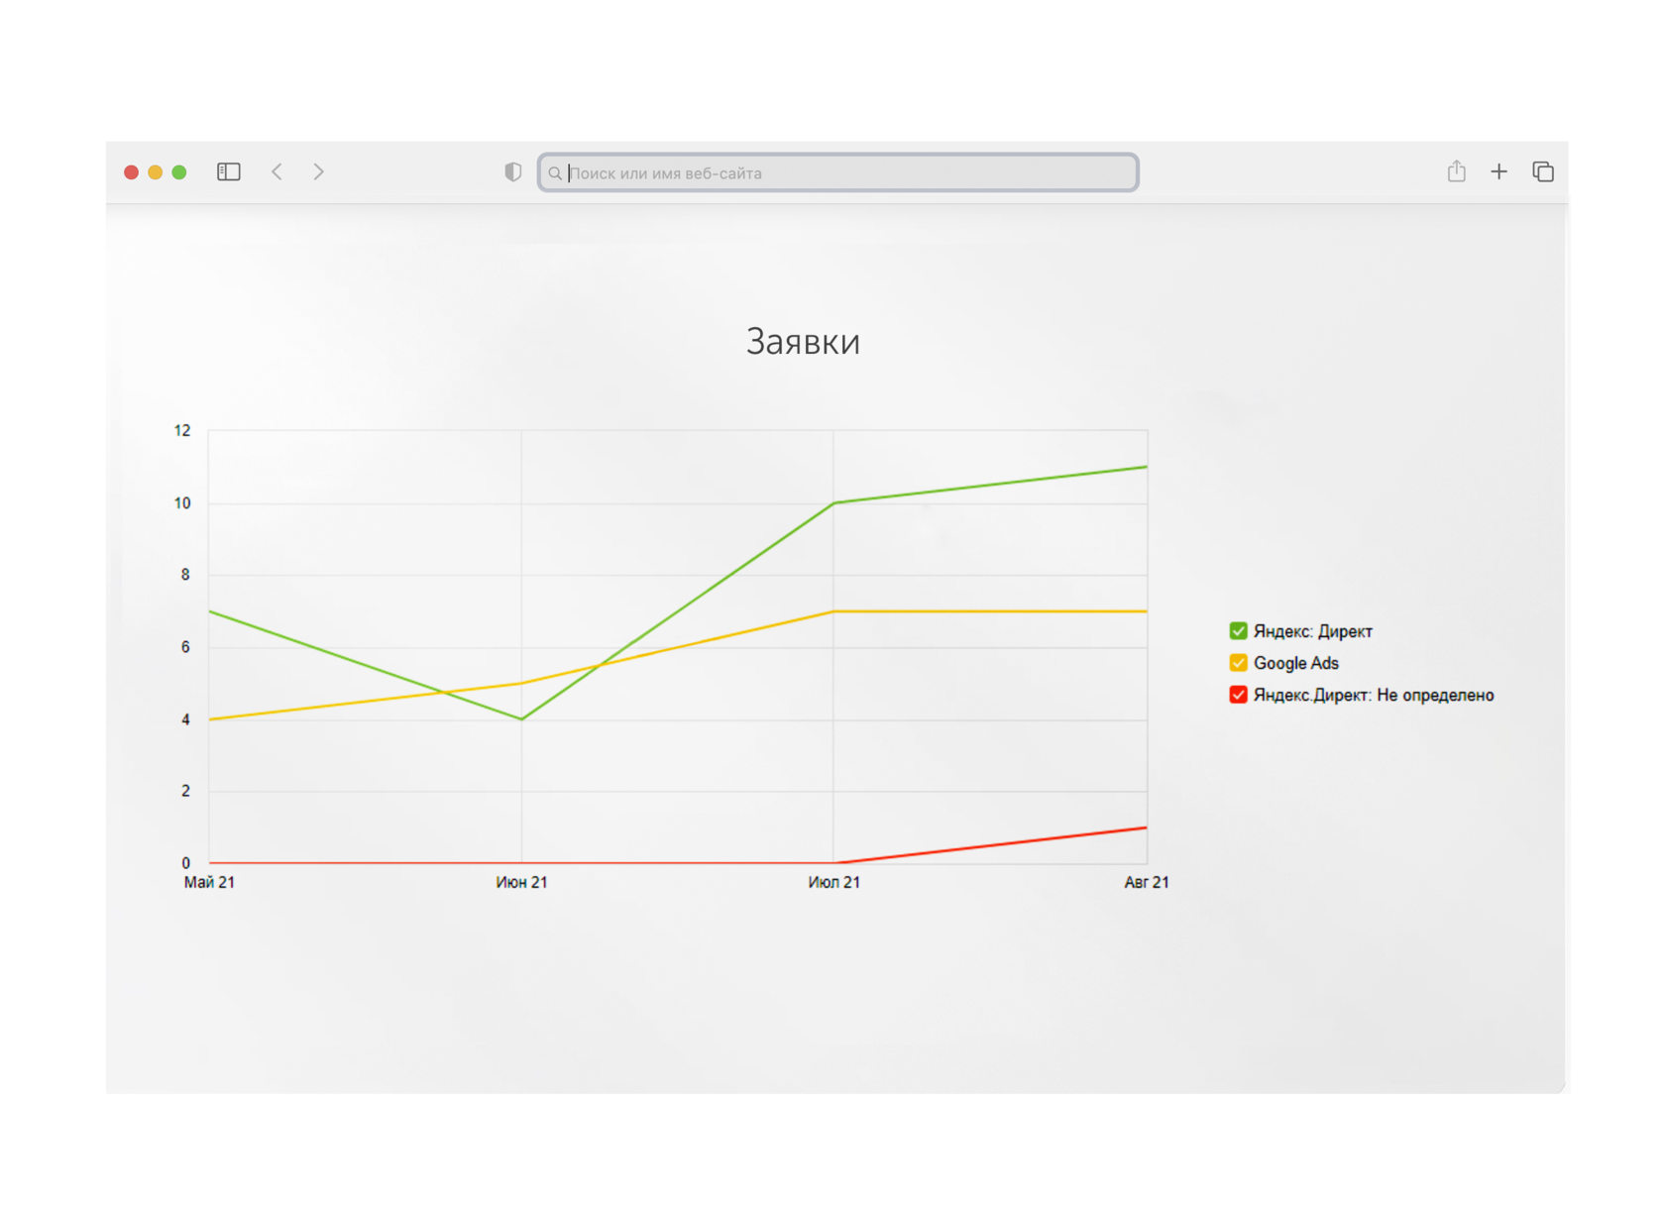Screen dimensions: 1665x1214
Task: Click the Июл 21 axis label
Action: [x=833, y=882]
